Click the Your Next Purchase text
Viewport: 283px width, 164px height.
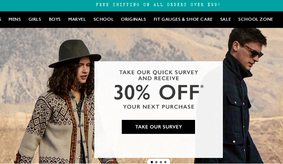point(159,107)
